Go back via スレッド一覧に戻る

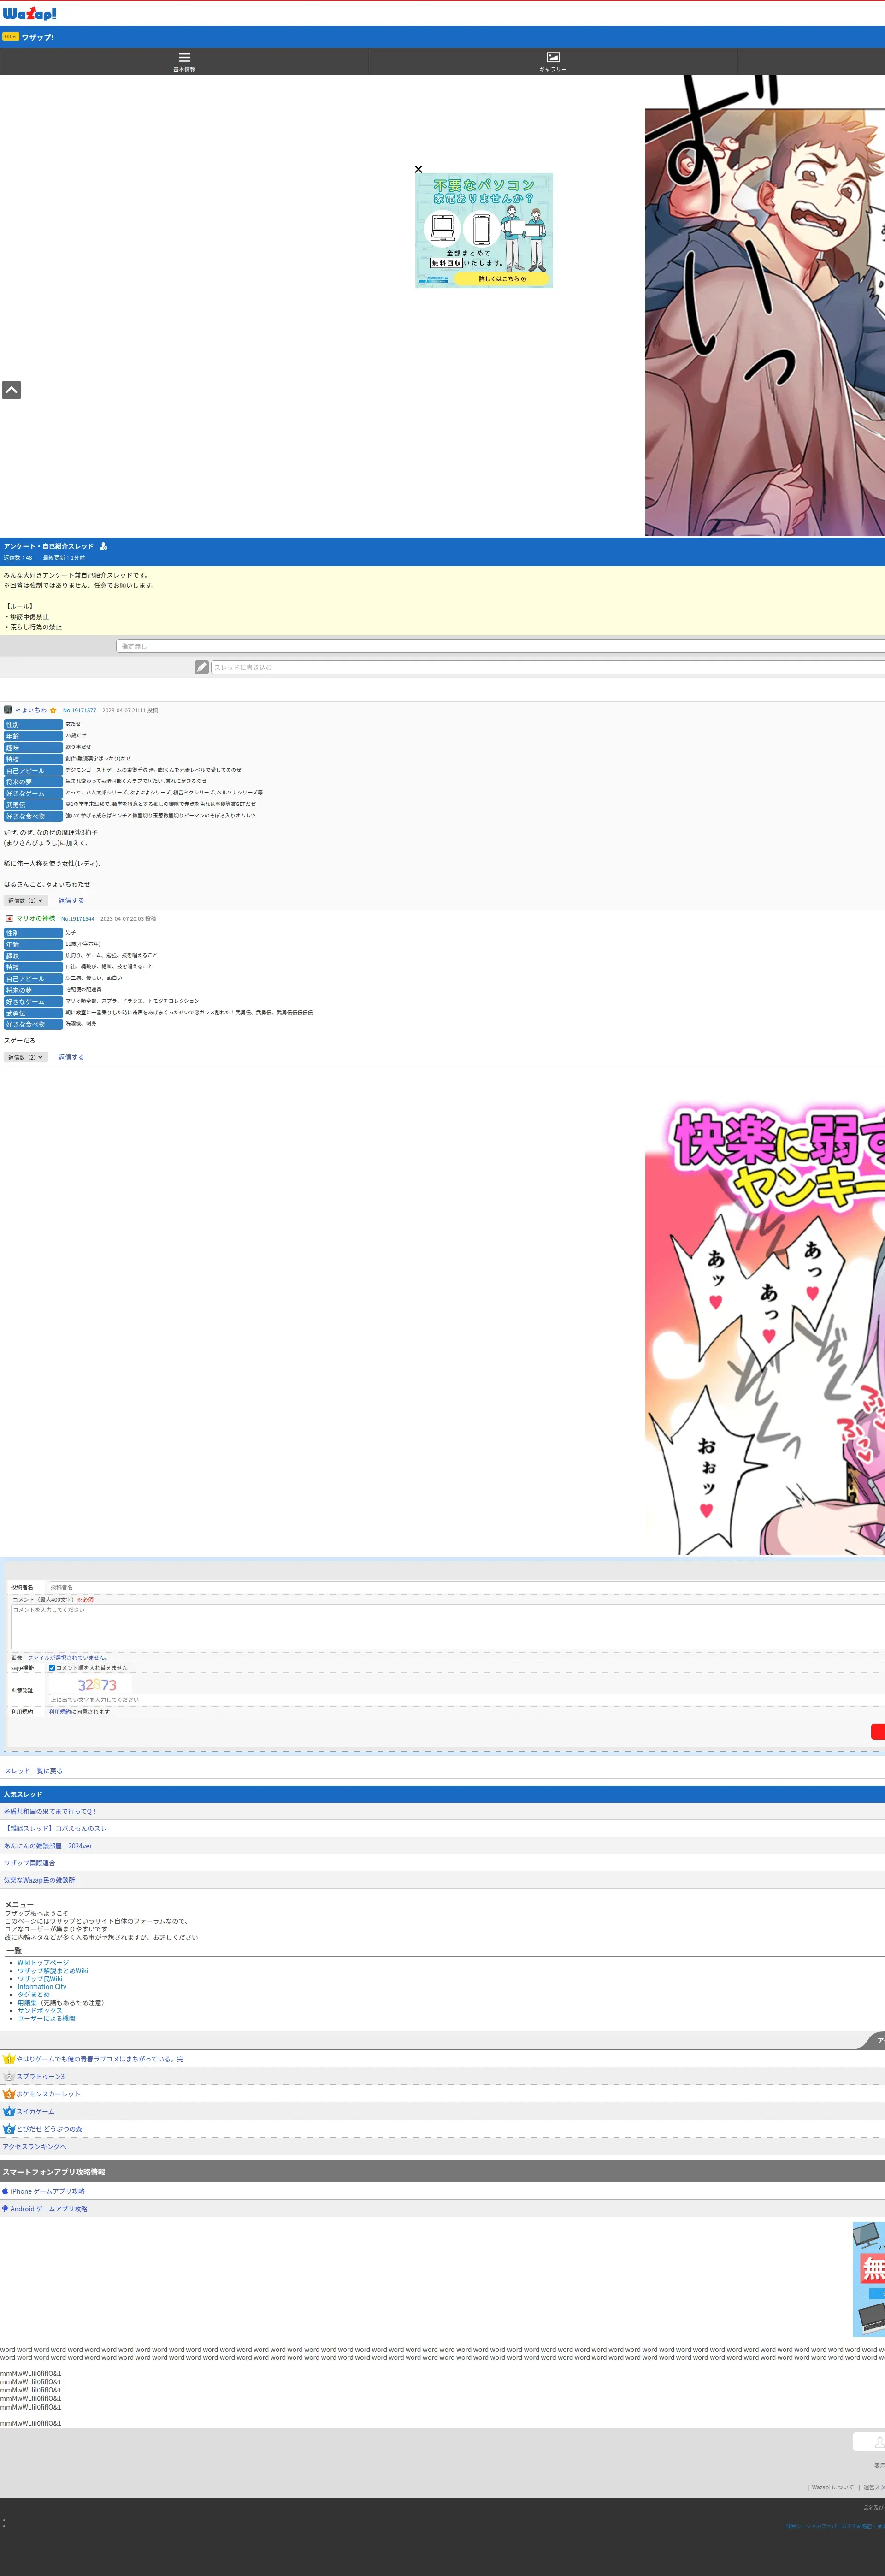[33, 1770]
